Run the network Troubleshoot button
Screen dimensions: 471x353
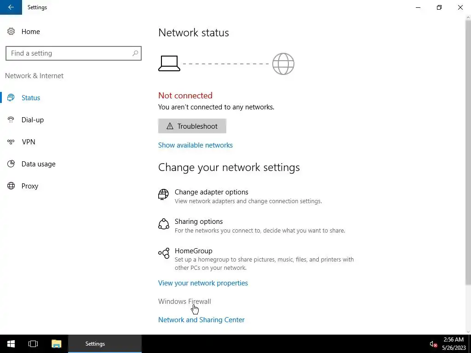[192, 126]
